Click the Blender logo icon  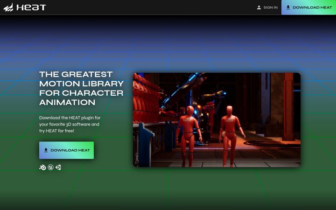click(x=42, y=168)
